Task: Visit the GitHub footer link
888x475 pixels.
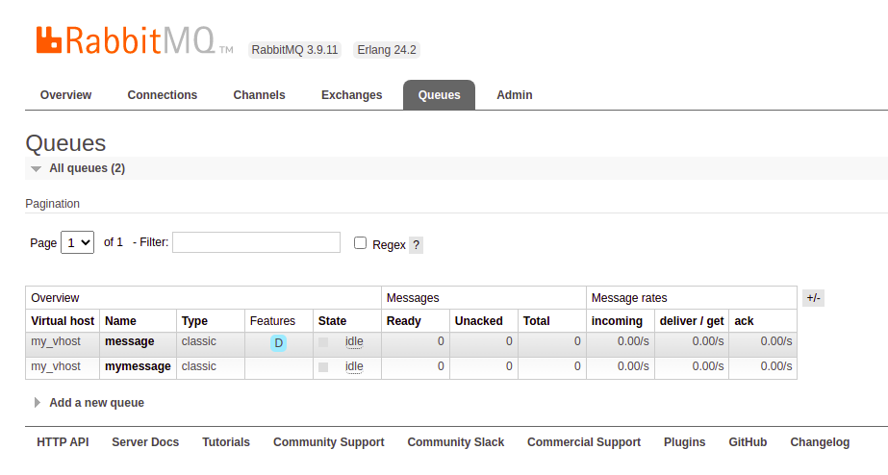Action: point(748,442)
